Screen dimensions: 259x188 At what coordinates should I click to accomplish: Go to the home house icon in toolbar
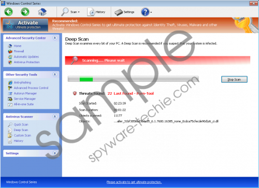click(x=42, y=12)
